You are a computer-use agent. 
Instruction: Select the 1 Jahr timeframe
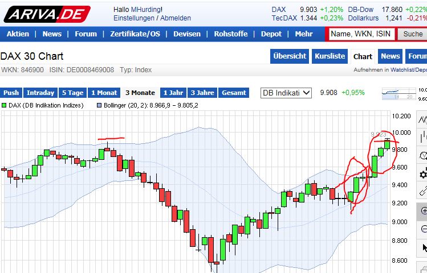173,93
